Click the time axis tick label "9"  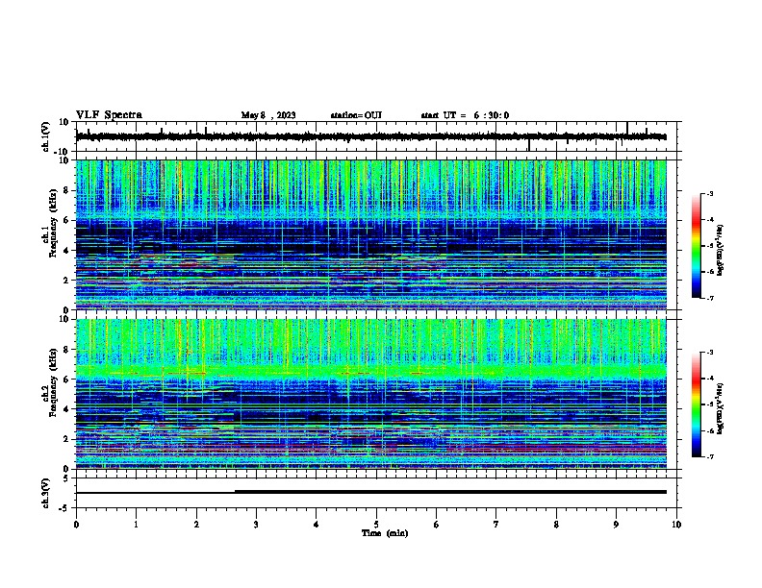click(616, 525)
